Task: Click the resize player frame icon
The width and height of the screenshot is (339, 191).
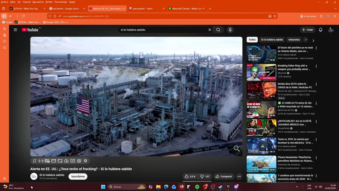Action: [x=60, y=161]
